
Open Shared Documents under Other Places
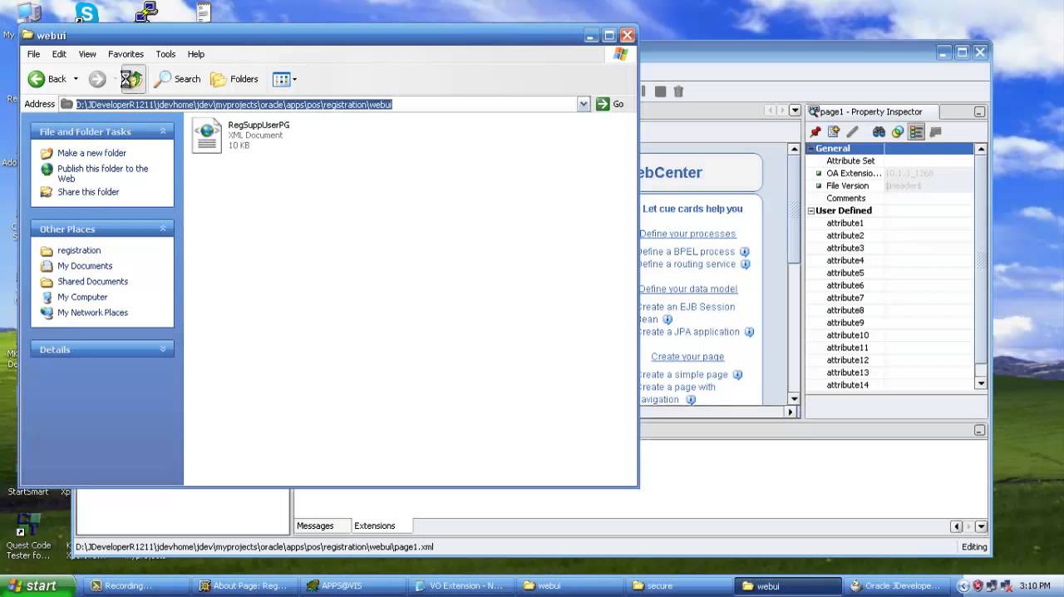(x=92, y=282)
